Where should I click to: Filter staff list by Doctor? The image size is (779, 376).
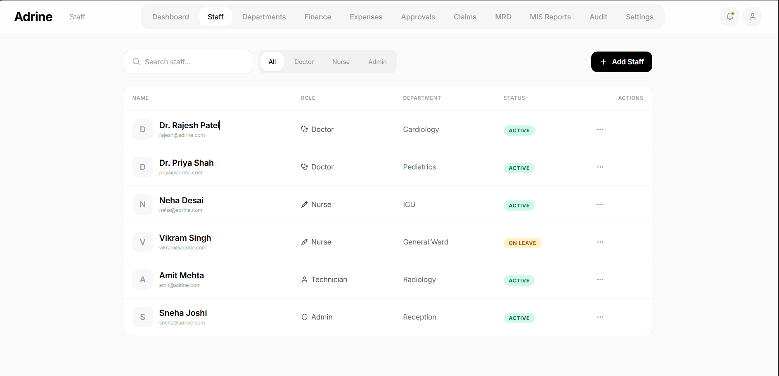[x=304, y=62]
